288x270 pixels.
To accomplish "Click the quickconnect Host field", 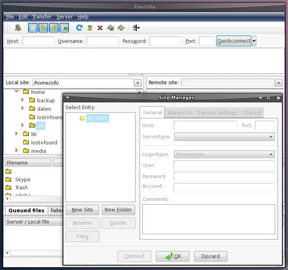I will [38, 41].
